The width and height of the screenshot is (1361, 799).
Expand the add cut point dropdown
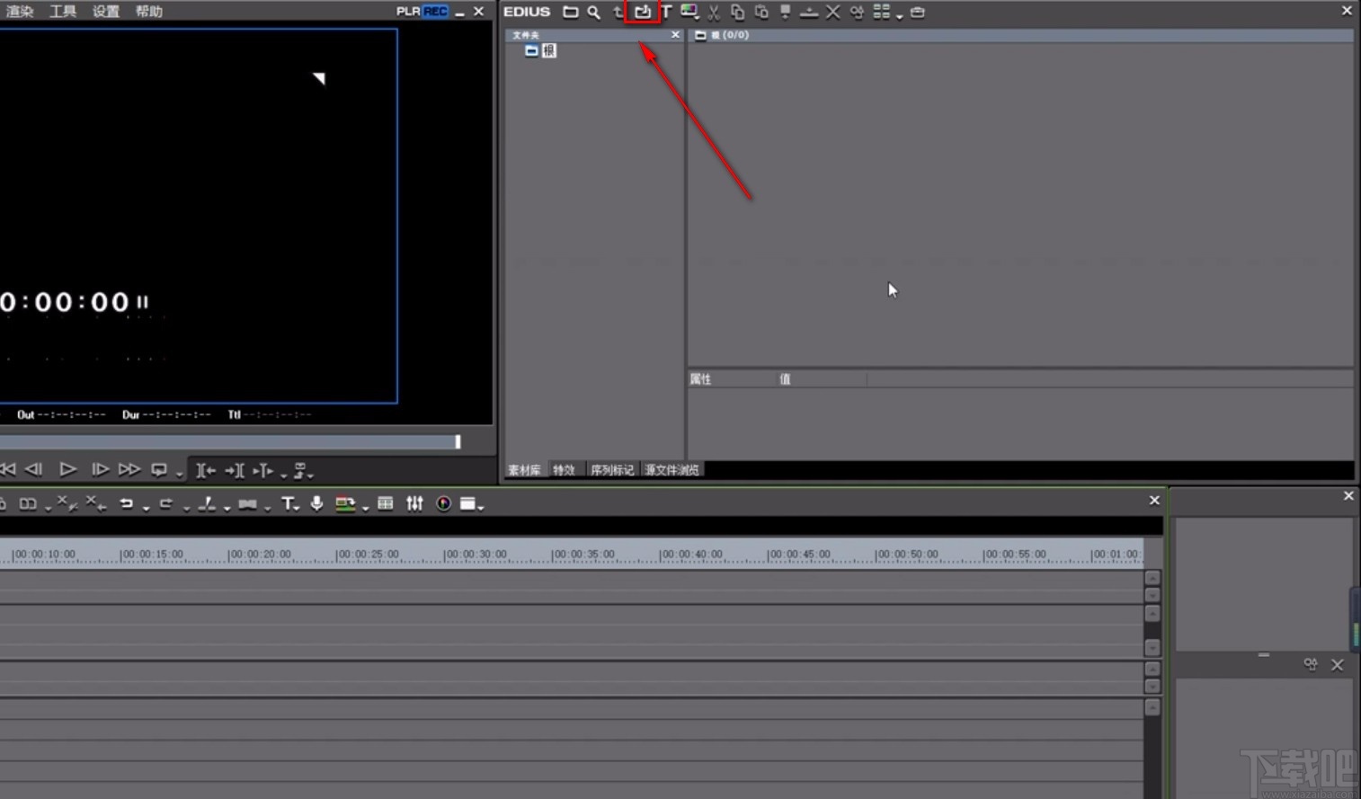pyautogui.click(x=227, y=509)
